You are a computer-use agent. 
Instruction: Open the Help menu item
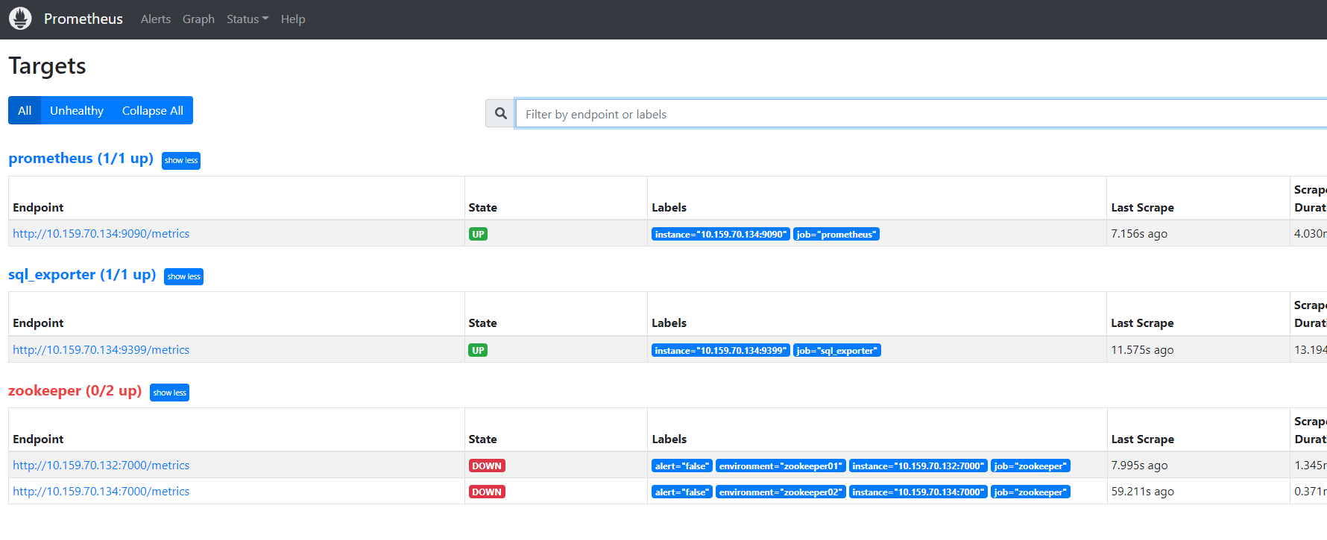pyautogui.click(x=293, y=19)
